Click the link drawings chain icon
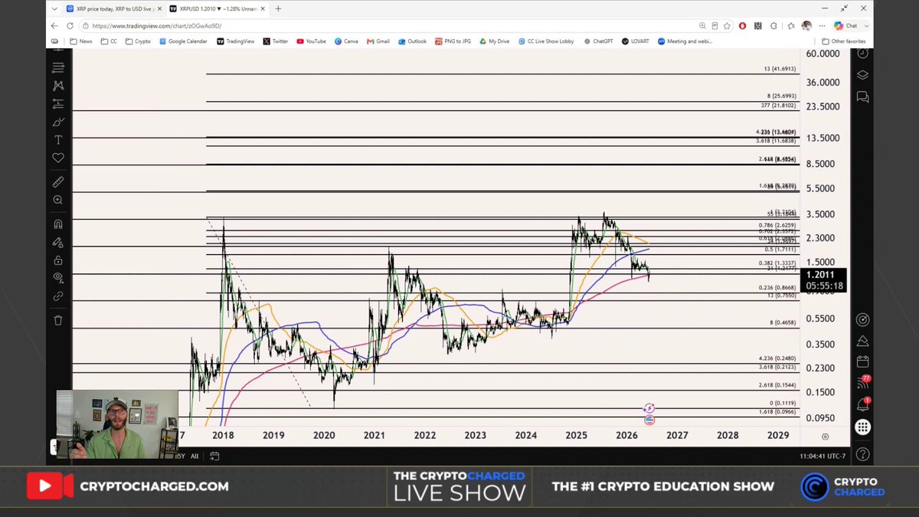This screenshot has height=517, width=919. point(58,296)
